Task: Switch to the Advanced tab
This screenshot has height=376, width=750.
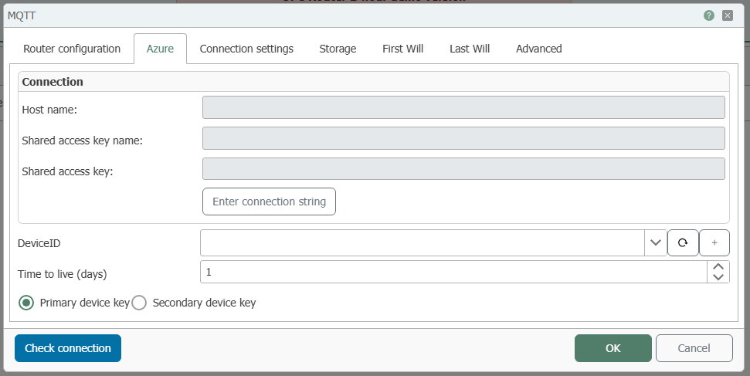Action: pos(538,49)
